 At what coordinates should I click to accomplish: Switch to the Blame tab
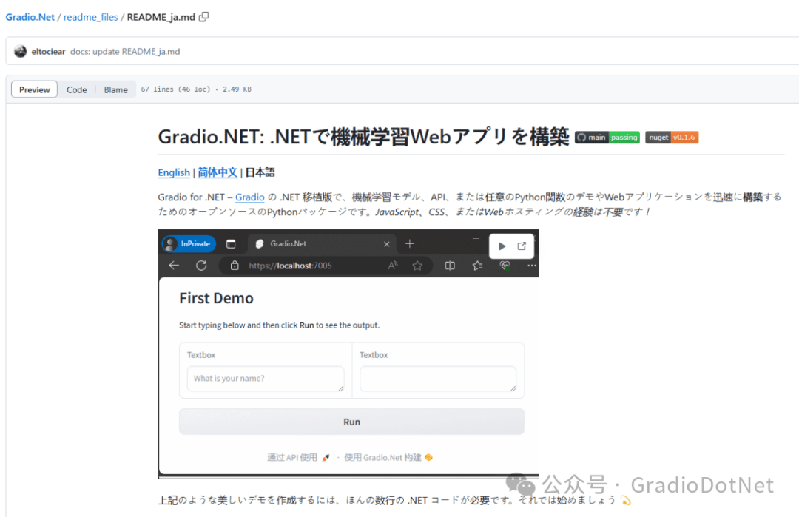click(115, 89)
